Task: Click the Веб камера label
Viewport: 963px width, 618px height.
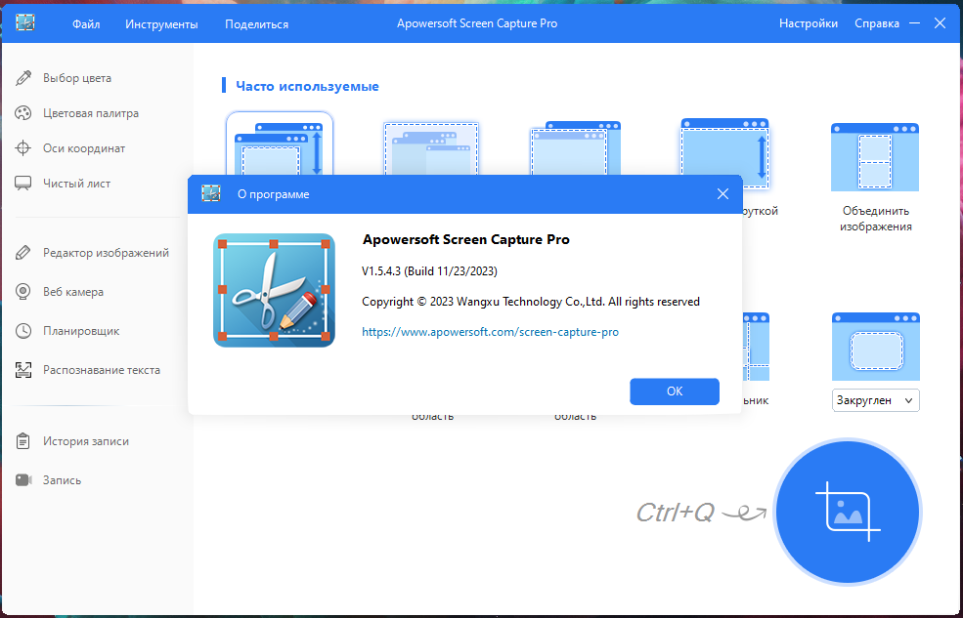Action: [73, 292]
